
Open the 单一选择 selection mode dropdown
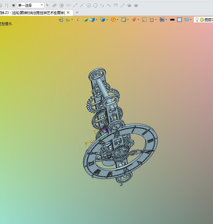click(31, 5)
